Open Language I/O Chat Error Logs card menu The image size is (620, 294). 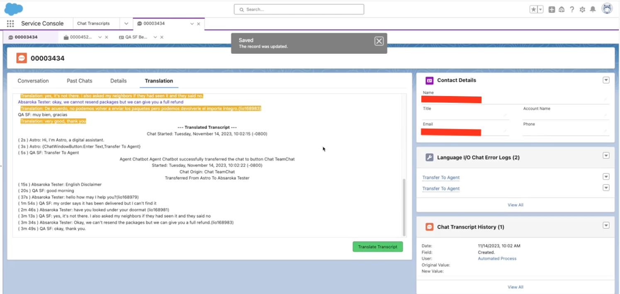(606, 156)
